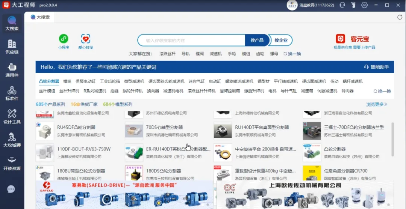Open 70DS心轴型分割器 product thumbnail
Viewport: 406px width, 209px height.
pos(134,131)
